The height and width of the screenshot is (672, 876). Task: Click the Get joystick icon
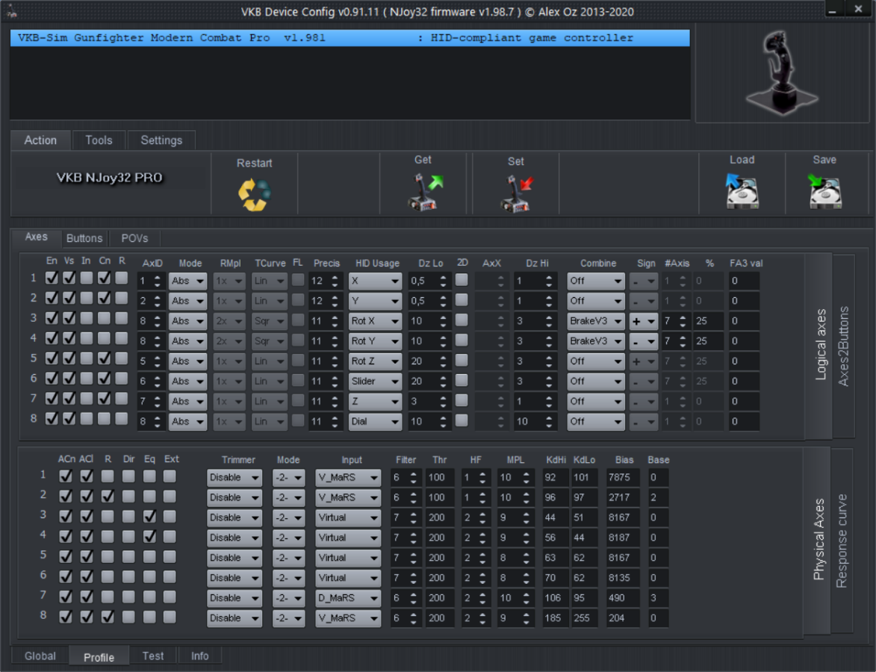tap(425, 192)
